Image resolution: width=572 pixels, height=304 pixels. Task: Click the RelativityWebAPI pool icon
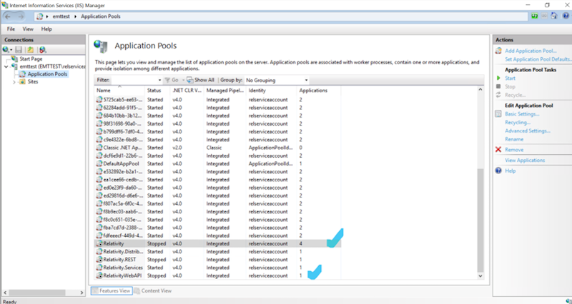99,275
